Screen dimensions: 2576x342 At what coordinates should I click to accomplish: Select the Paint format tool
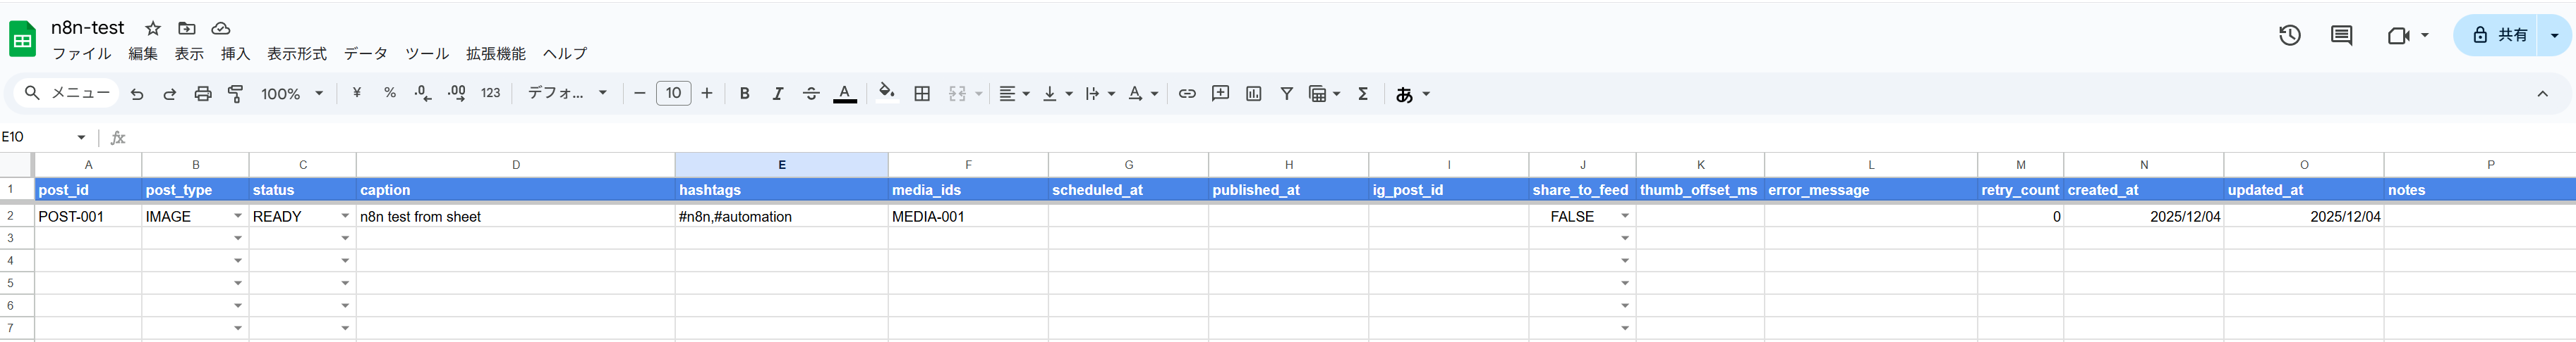(x=236, y=94)
